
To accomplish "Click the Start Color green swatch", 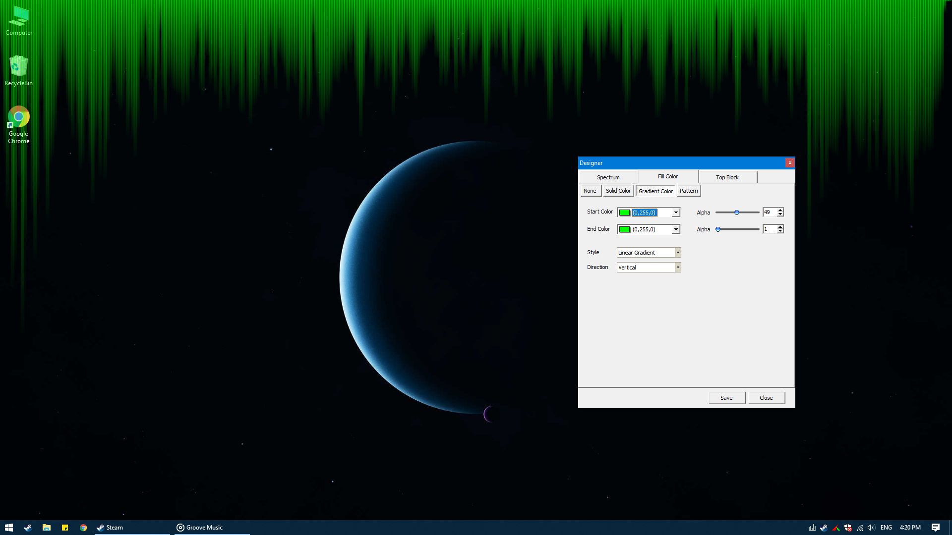I will [624, 211].
